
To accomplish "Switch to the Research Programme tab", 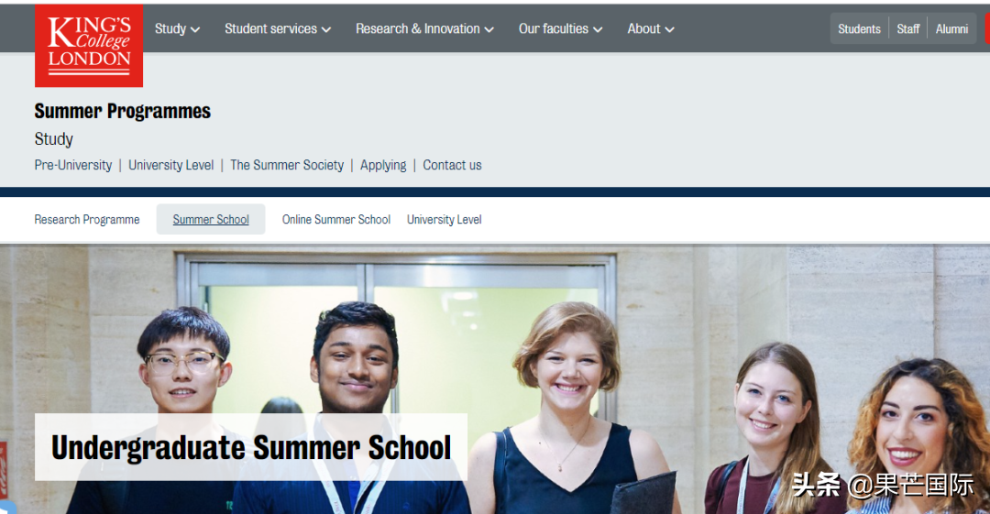I will [87, 220].
